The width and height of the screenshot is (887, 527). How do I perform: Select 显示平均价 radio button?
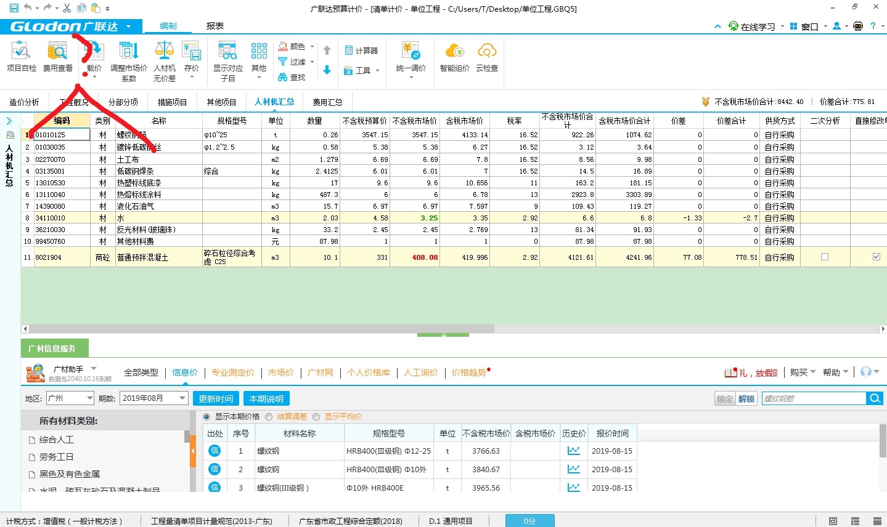coord(316,417)
